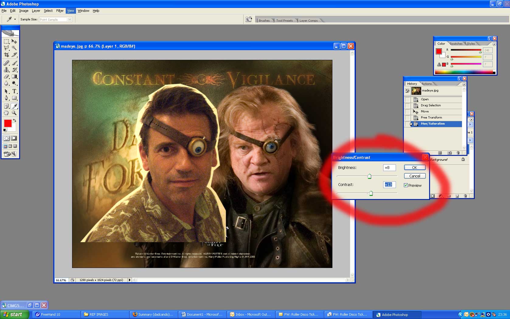Image resolution: width=510 pixels, height=319 pixels.
Task: Select the Brush tool
Action: 14,63
